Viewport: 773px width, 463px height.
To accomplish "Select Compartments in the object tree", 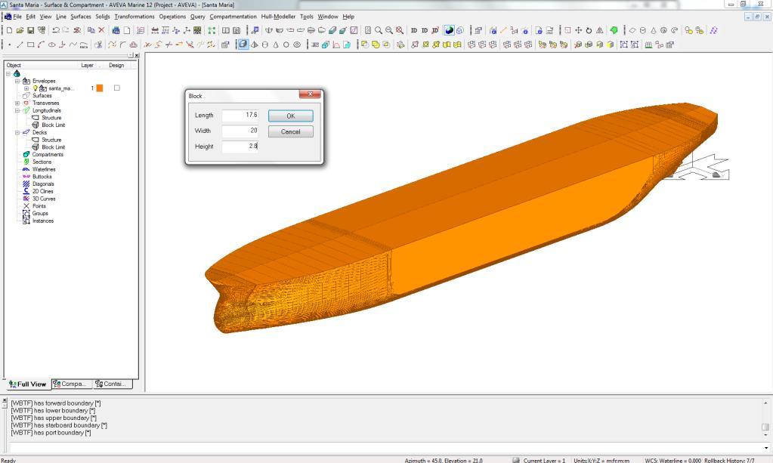I will click(48, 155).
